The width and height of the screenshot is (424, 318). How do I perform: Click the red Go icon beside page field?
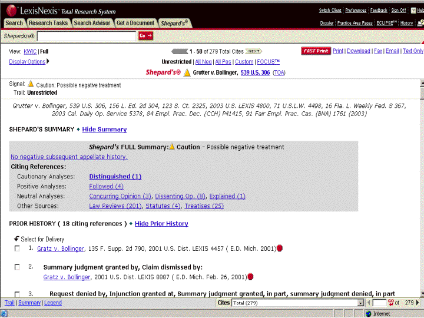click(391, 303)
